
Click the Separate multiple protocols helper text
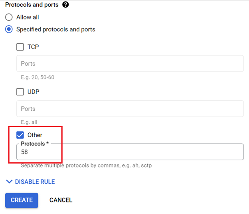pyautogui.click(x=86, y=165)
